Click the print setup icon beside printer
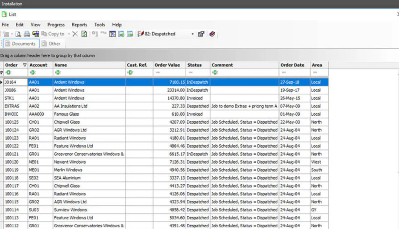 (36, 34)
